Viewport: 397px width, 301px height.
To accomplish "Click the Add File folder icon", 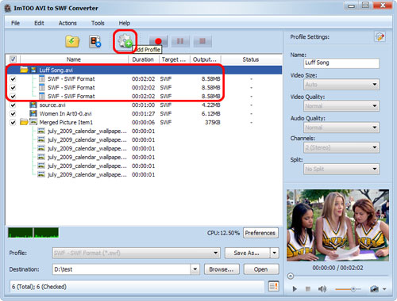I will [x=72, y=41].
